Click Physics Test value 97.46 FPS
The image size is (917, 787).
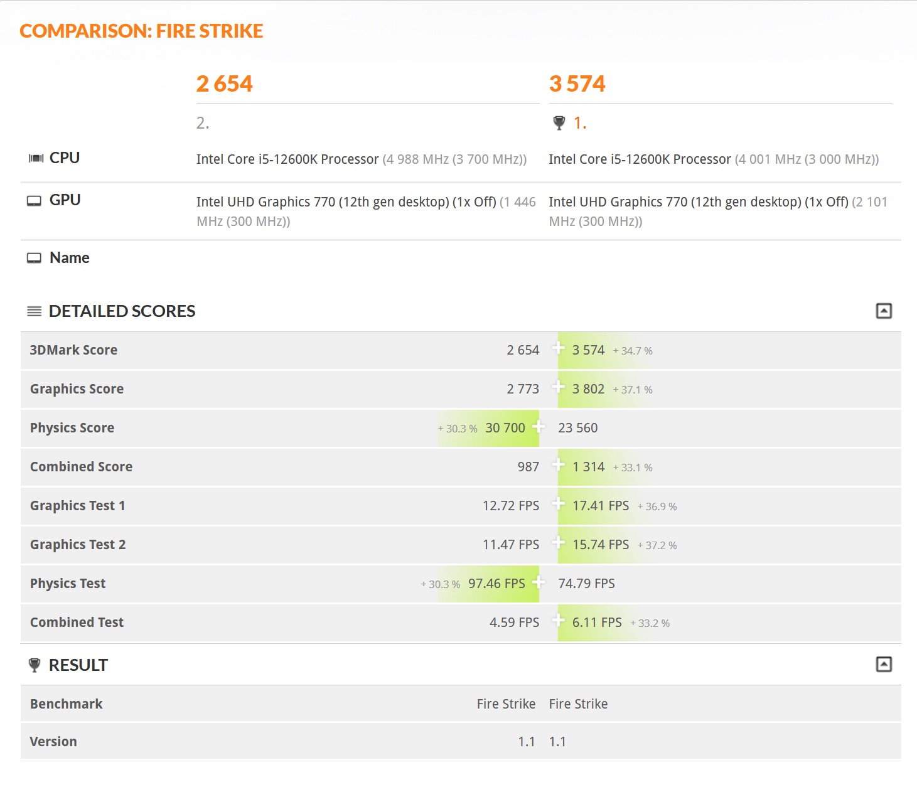pyautogui.click(x=496, y=584)
